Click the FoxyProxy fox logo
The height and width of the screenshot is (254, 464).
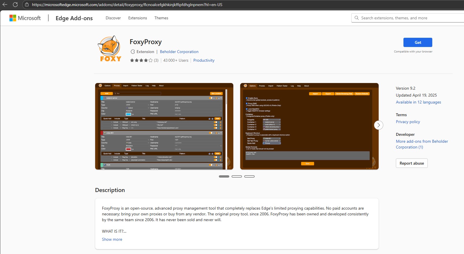(110, 49)
